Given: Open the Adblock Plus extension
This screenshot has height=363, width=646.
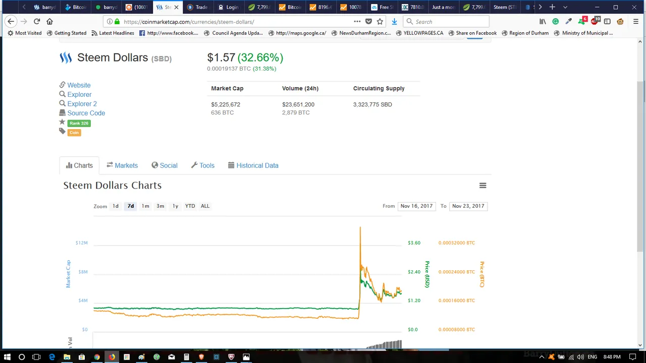Looking at the screenshot, I should pos(596,21).
